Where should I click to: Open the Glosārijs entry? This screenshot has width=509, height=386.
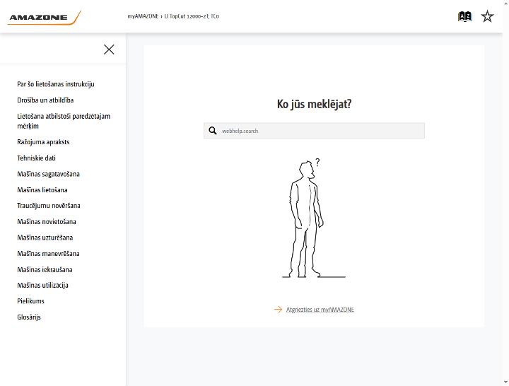[x=29, y=317]
